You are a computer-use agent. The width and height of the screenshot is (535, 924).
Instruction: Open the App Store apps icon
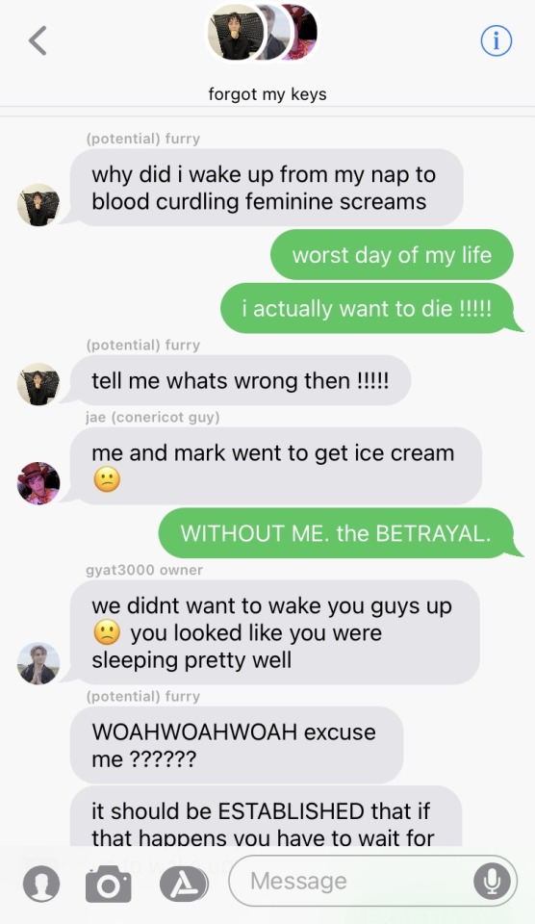click(184, 884)
